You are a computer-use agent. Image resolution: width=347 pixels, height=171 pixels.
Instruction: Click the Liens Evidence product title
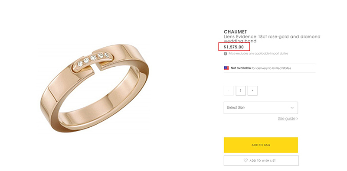[x=272, y=39]
